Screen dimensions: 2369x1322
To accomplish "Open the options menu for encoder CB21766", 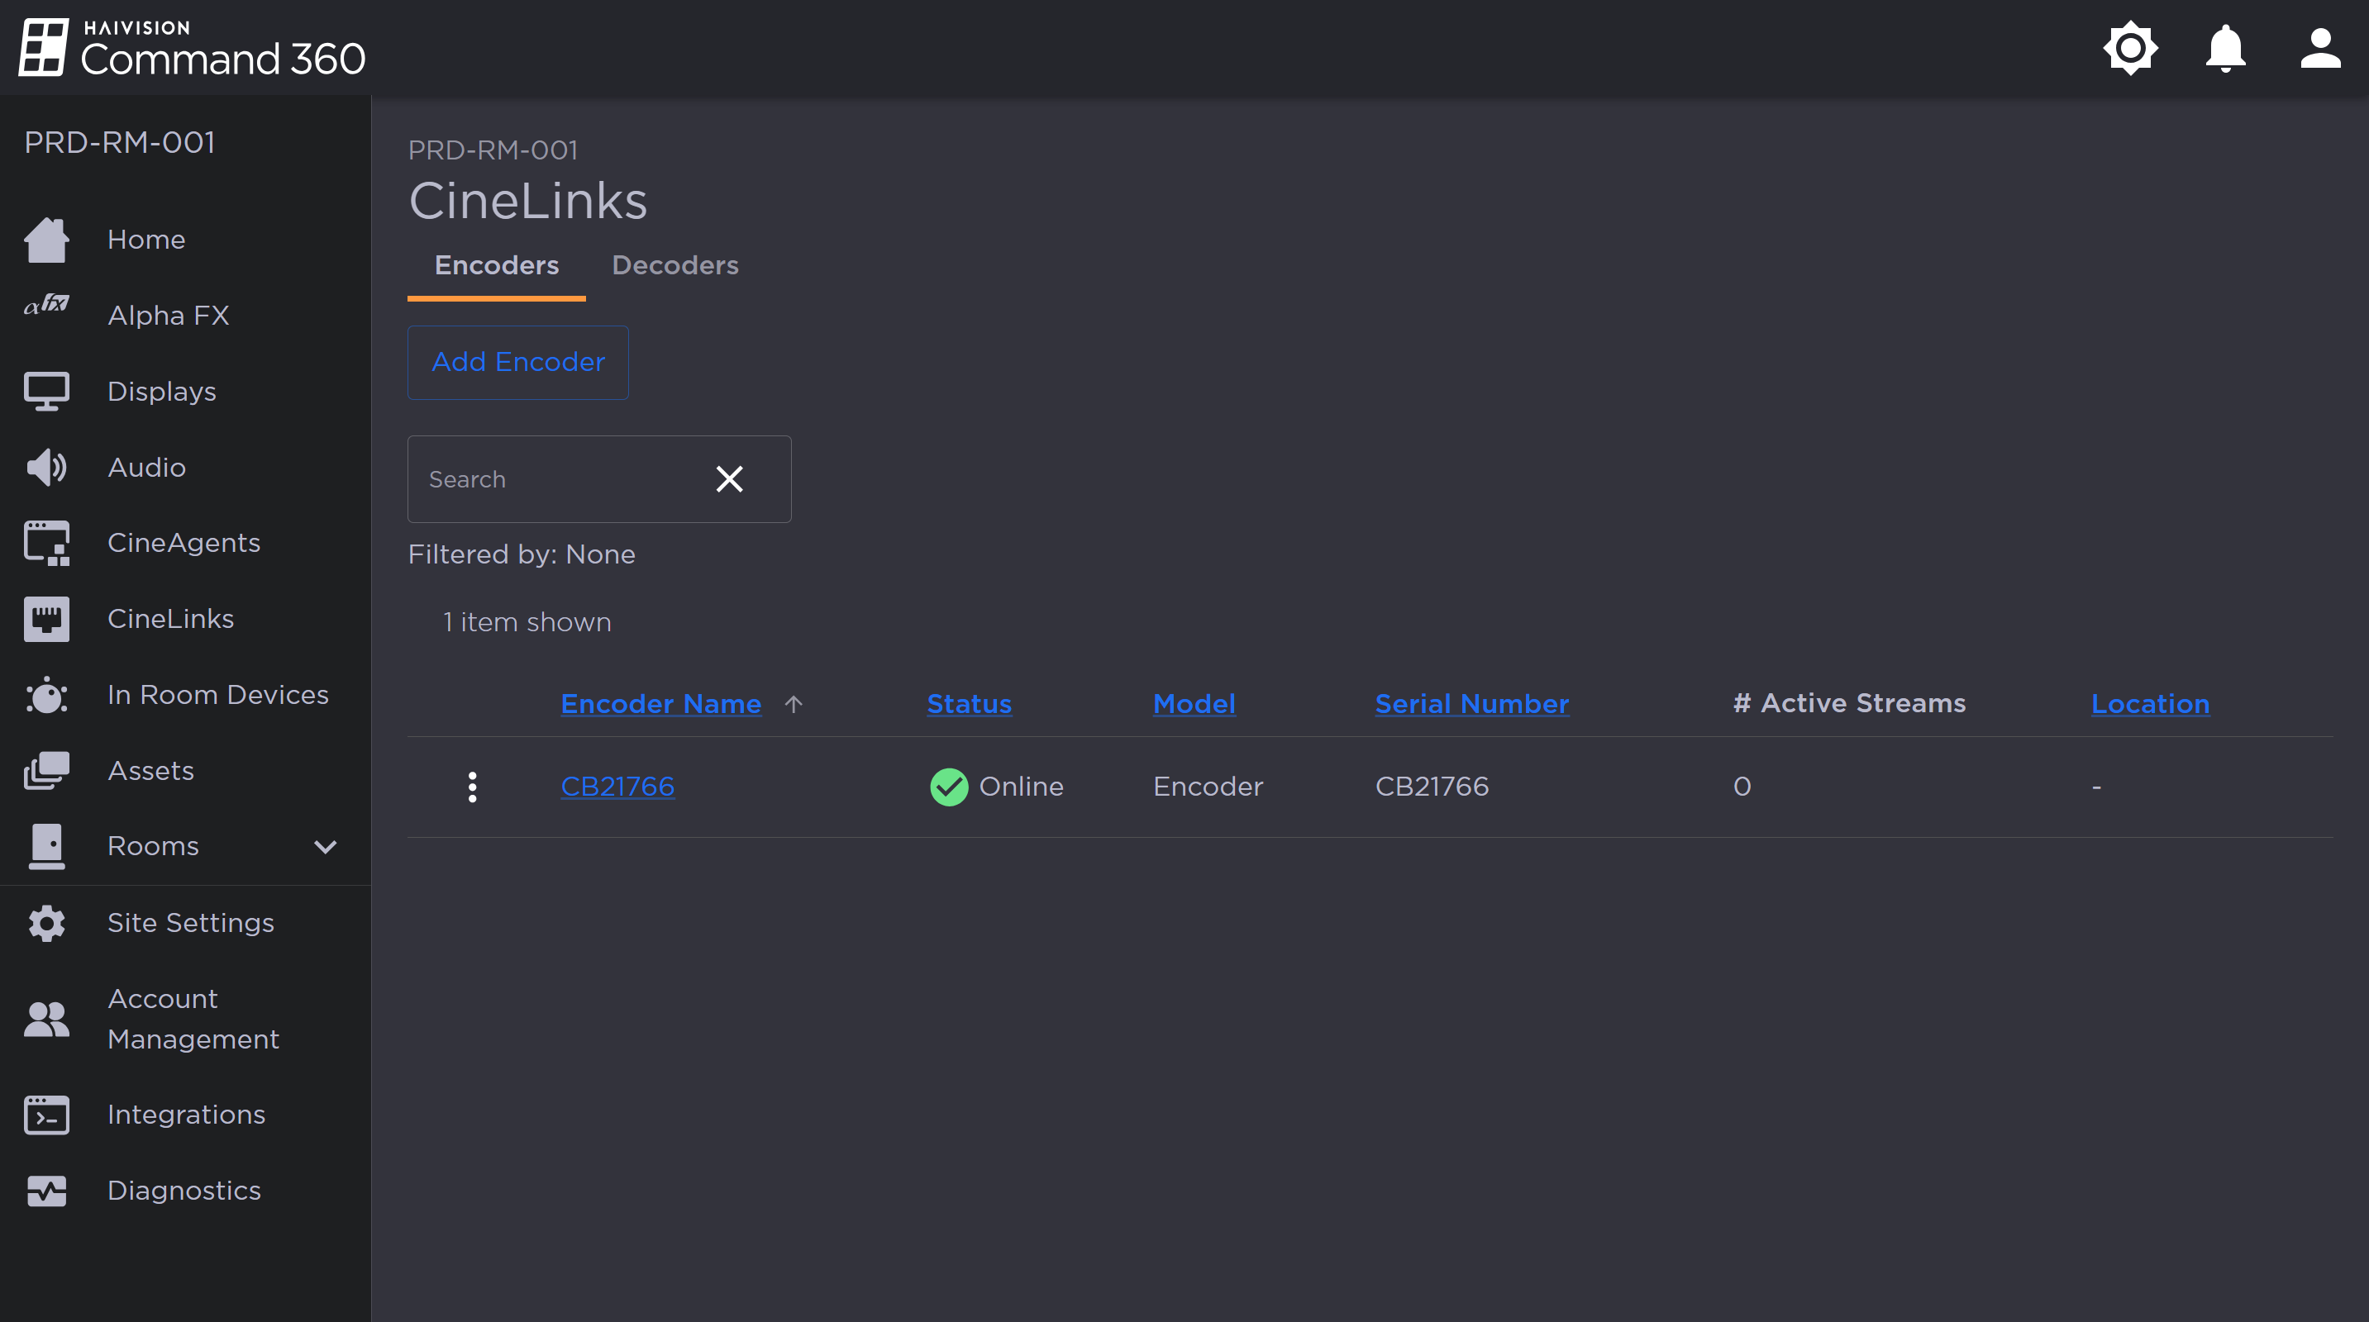I will (x=473, y=786).
